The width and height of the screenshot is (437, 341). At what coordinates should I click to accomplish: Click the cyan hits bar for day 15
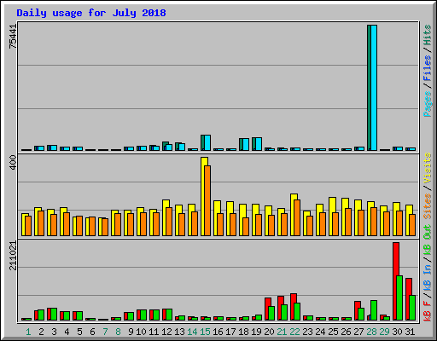207,143
